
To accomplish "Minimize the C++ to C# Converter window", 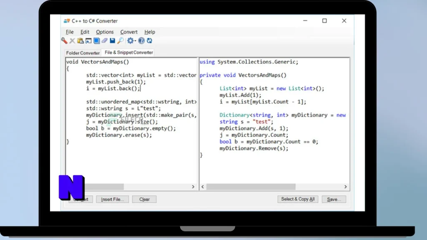I will [x=305, y=21].
